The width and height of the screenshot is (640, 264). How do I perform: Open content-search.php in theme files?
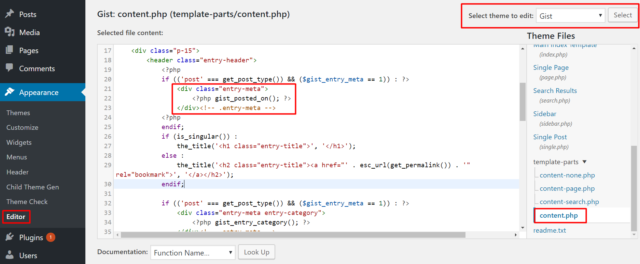[x=569, y=202]
